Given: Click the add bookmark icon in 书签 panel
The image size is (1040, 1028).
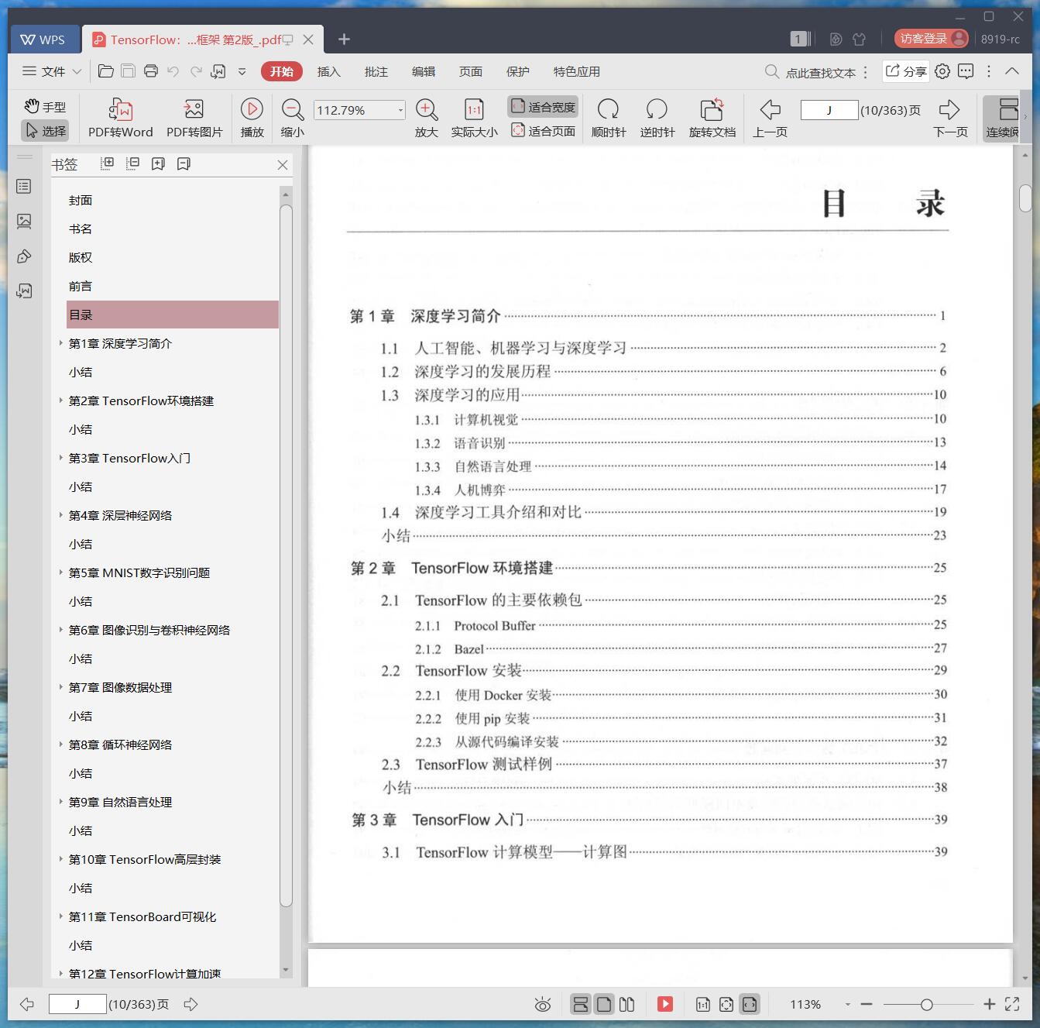Looking at the screenshot, I should point(159,163).
